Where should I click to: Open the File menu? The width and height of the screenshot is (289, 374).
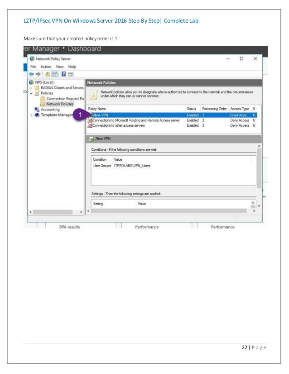click(x=33, y=67)
